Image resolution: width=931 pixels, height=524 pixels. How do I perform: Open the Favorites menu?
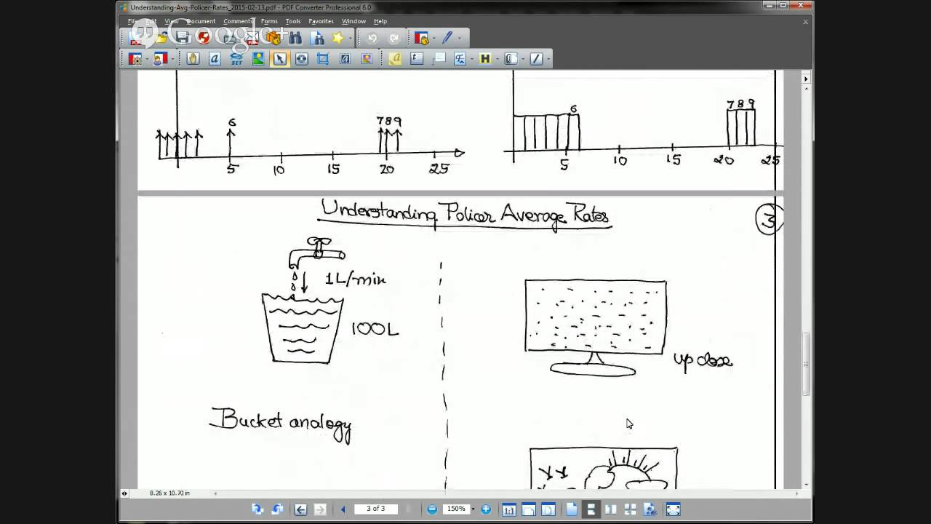pos(321,21)
